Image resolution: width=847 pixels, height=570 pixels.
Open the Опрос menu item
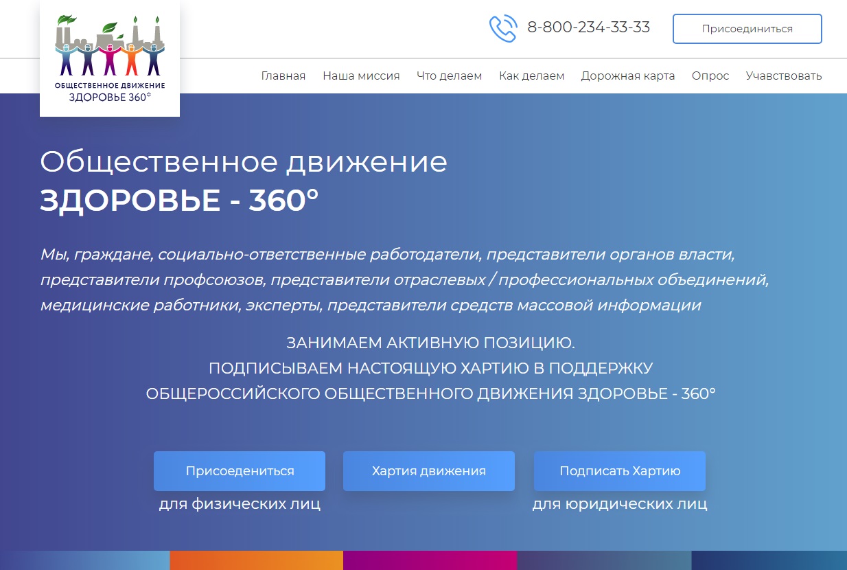click(710, 76)
